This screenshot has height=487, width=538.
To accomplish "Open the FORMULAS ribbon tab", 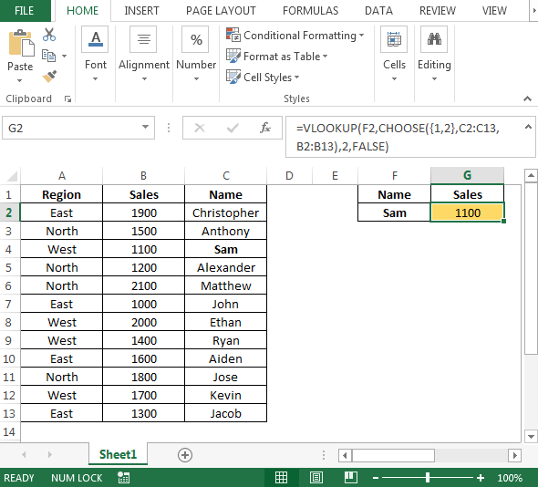I will 311,11.
